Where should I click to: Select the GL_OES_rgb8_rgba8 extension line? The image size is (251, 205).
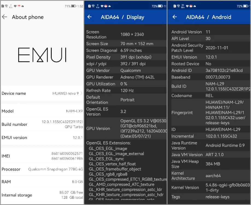pyautogui.click(x=108, y=174)
